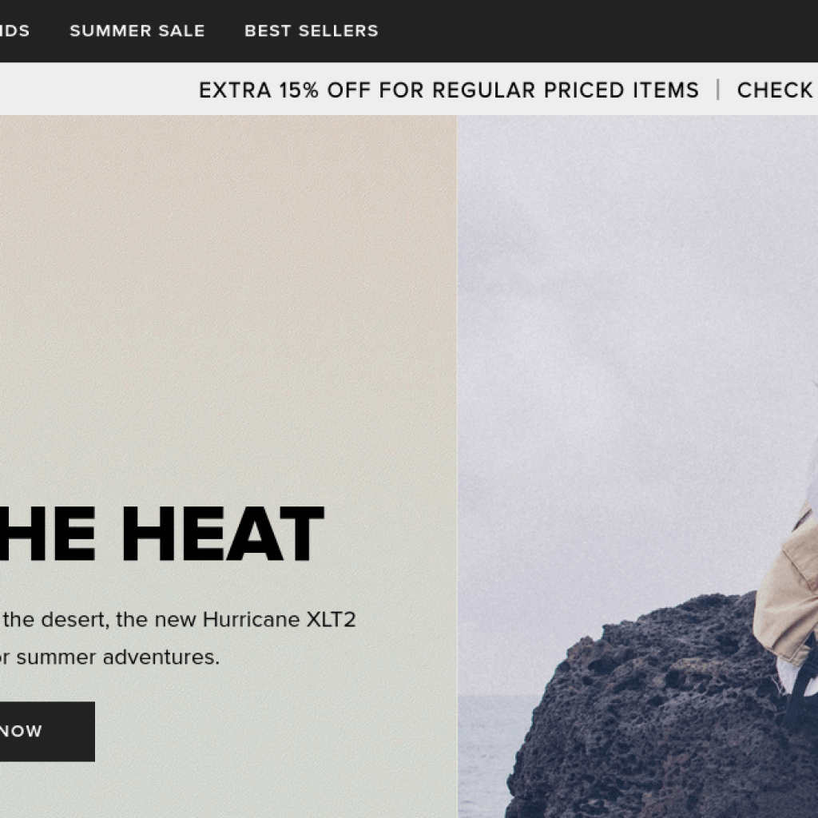Open the BEST SELLERS menu item
The width and height of the screenshot is (818, 818).
click(x=312, y=31)
